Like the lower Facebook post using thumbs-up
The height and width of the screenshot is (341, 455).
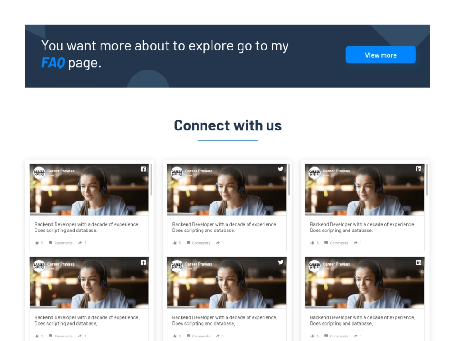(36, 336)
